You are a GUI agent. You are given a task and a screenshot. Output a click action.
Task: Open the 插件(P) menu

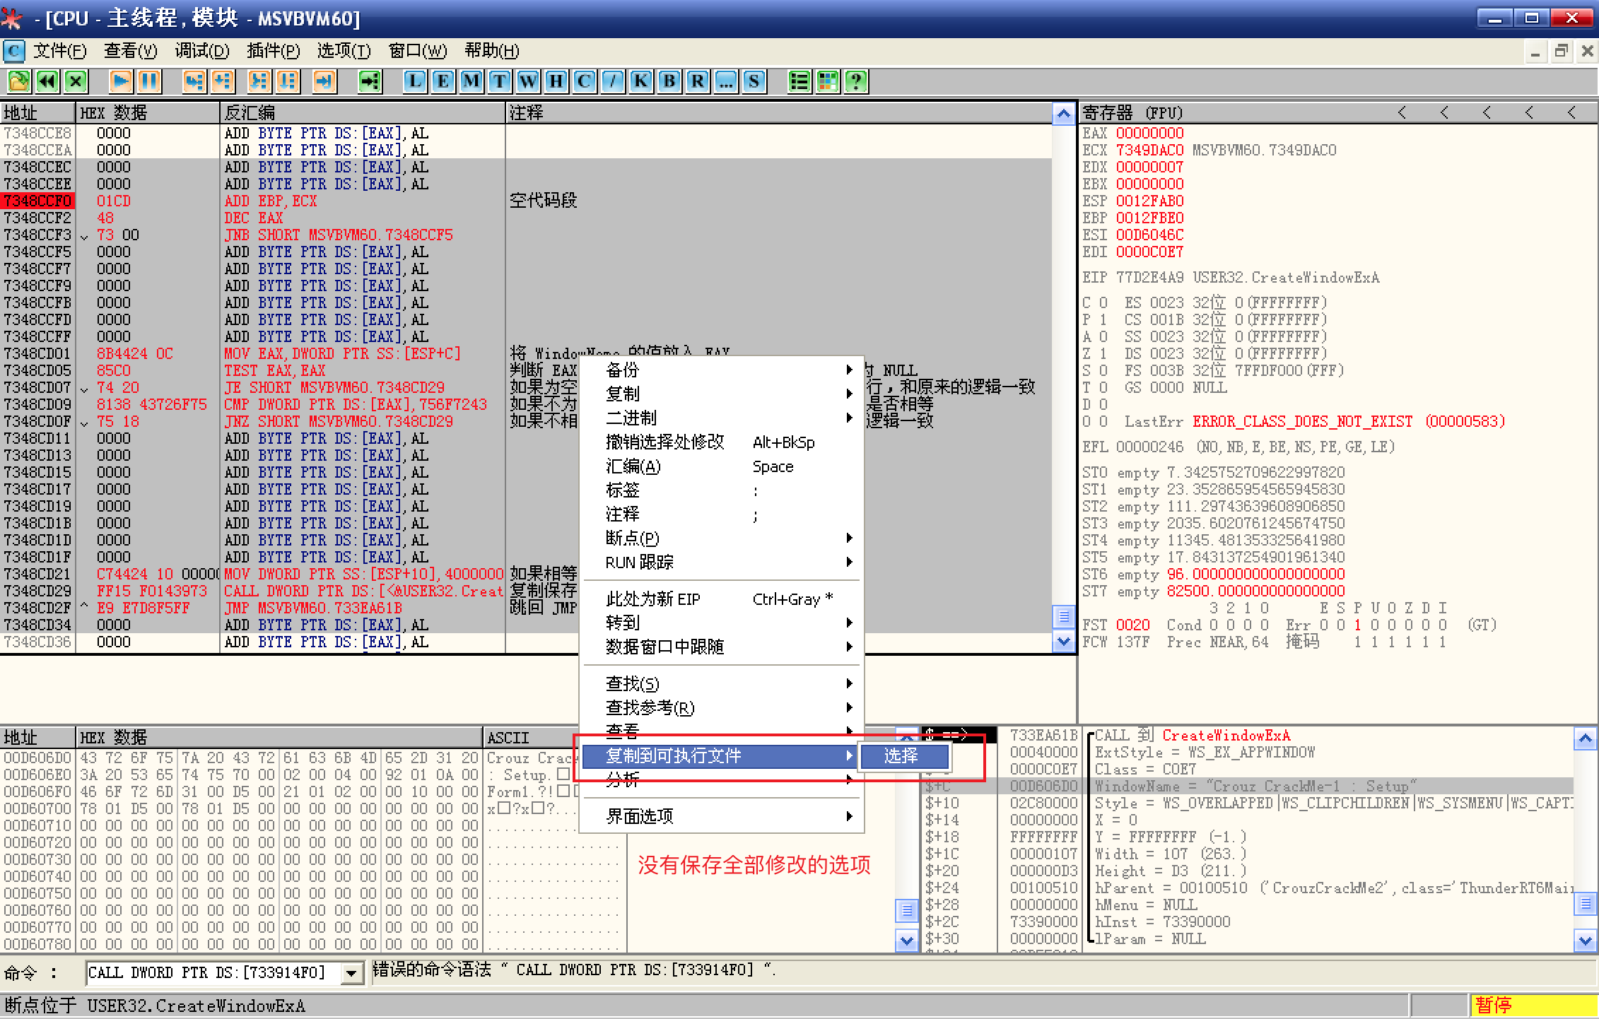[x=273, y=51]
